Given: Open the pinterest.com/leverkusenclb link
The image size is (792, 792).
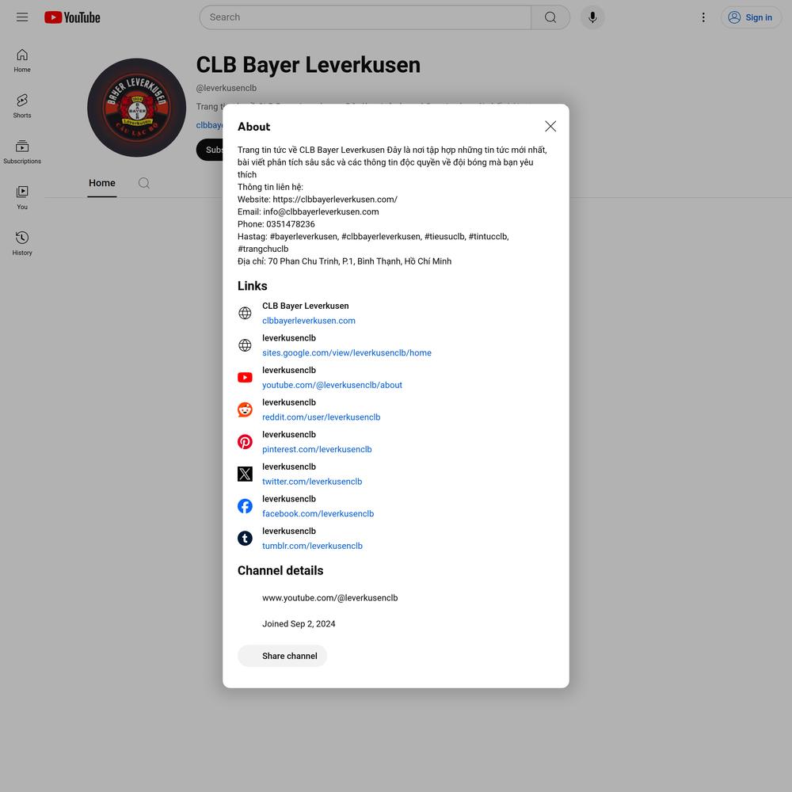Looking at the screenshot, I should point(317,450).
